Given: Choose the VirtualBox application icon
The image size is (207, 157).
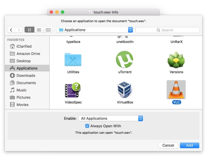Looking at the screenshot, I should [124, 89].
